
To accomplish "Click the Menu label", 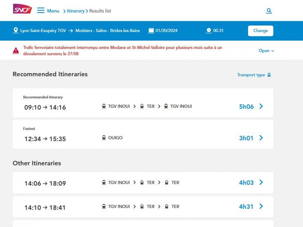I will click(x=53, y=11).
